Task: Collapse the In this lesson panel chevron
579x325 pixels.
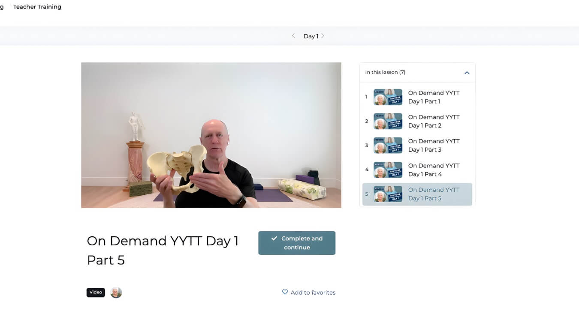Action: (x=467, y=73)
